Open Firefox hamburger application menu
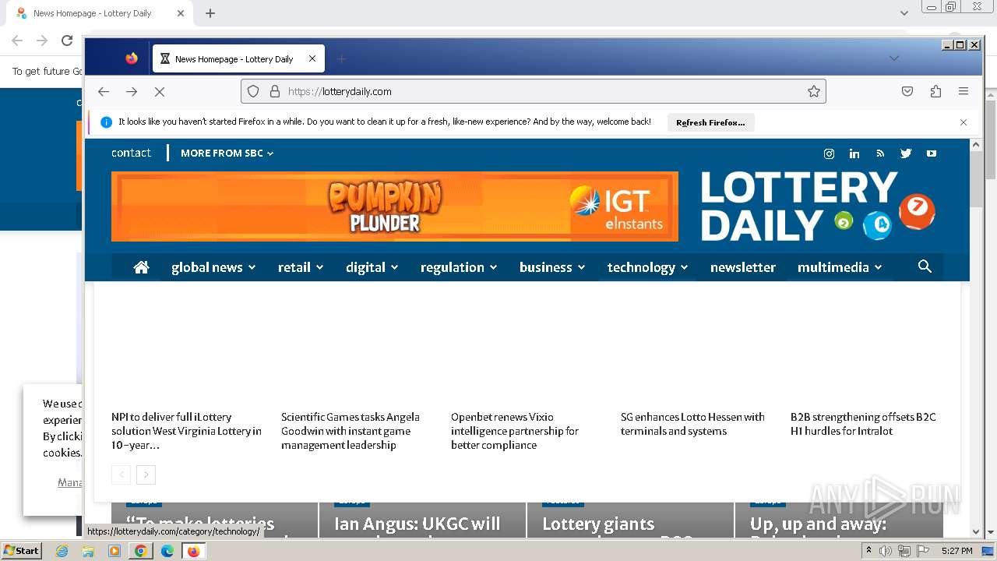 tap(964, 91)
